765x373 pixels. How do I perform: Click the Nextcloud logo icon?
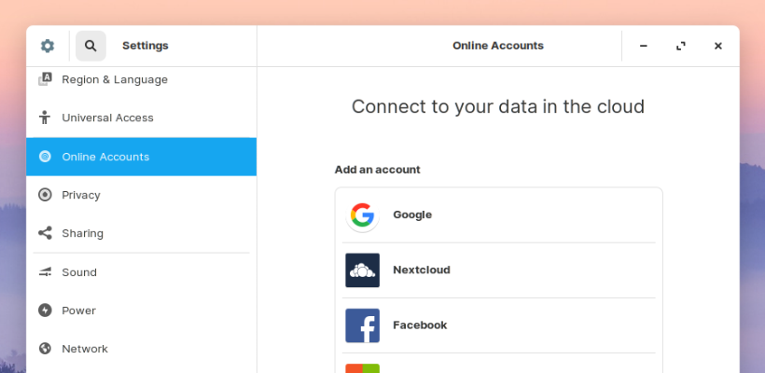[x=362, y=270]
